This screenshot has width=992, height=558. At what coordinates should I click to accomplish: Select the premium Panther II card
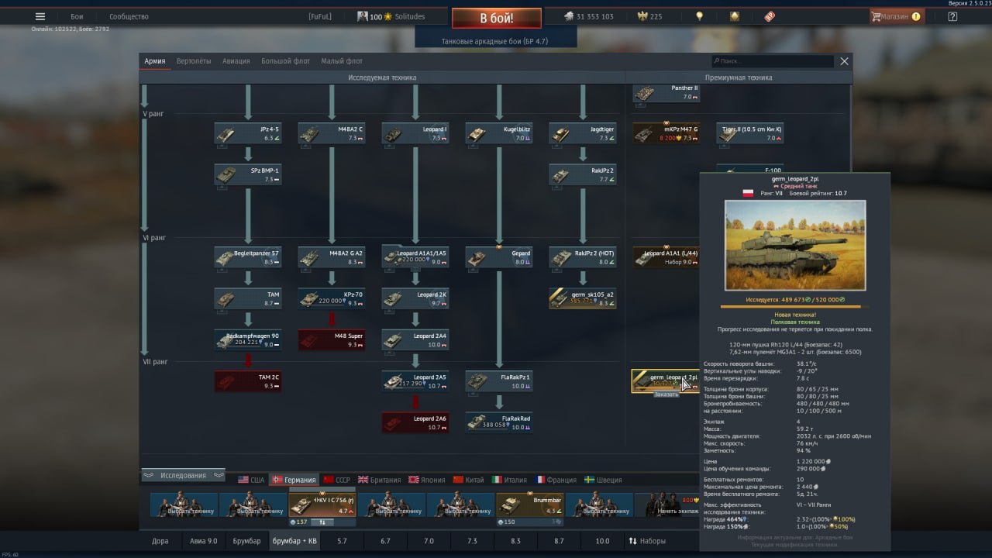[666, 93]
